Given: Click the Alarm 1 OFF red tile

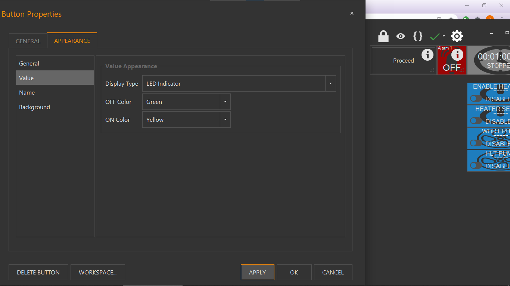Looking at the screenshot, I should pyautogui.click(x=452, y=60).
